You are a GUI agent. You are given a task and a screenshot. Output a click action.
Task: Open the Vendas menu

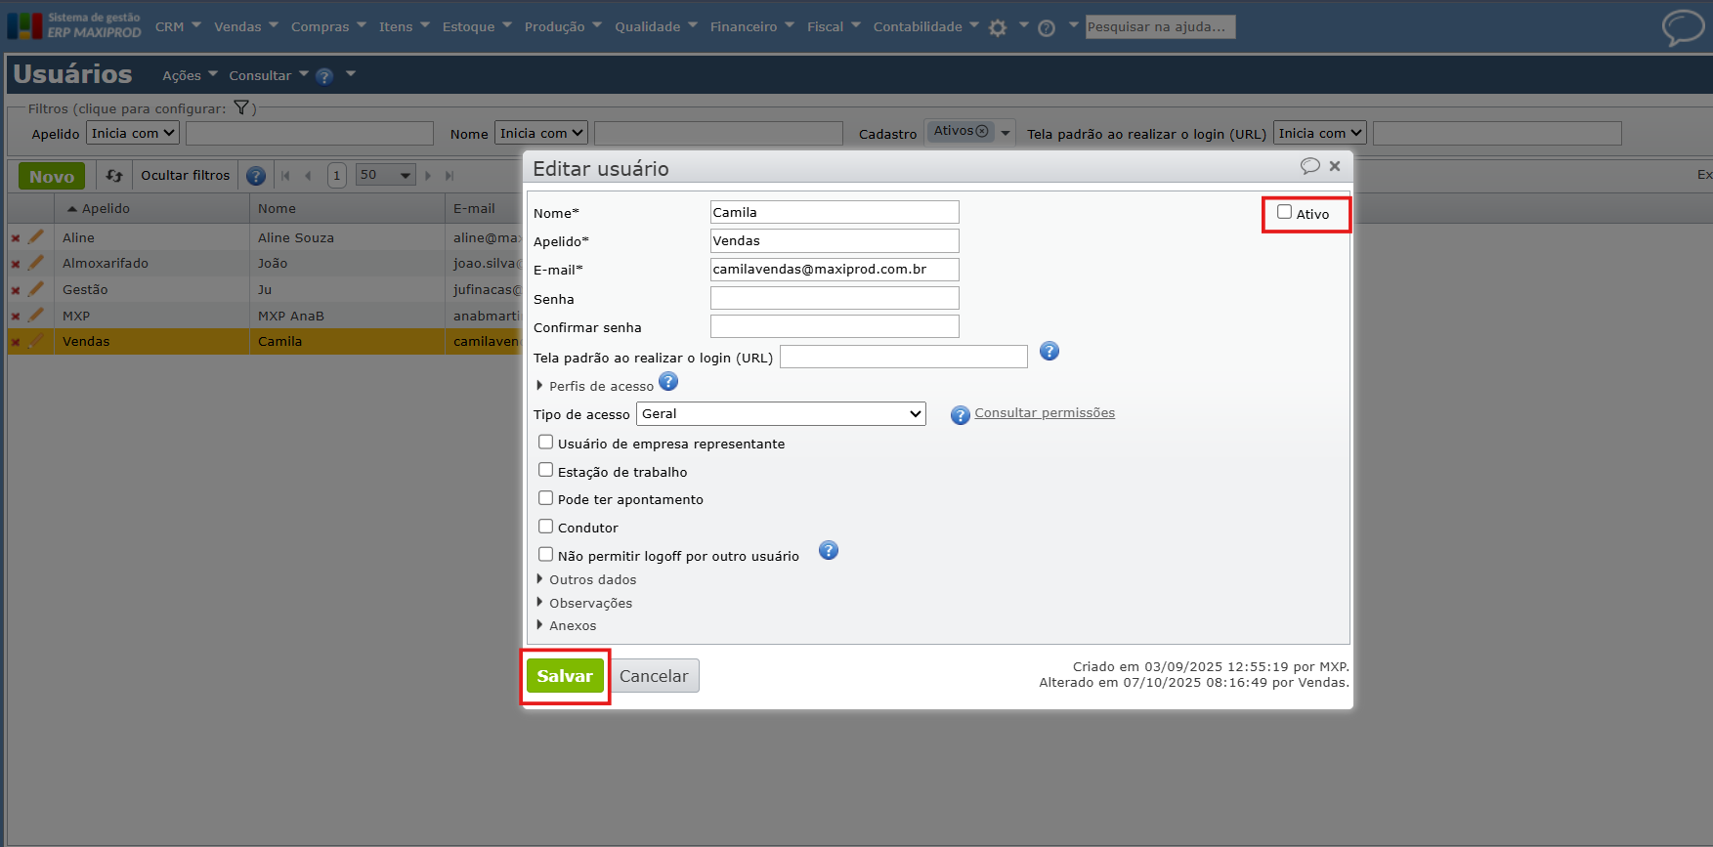246,27
